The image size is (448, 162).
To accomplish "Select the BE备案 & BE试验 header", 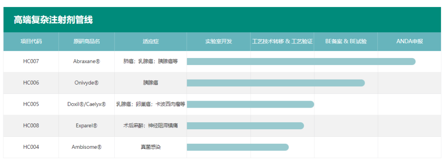I will tap(346, 41).
